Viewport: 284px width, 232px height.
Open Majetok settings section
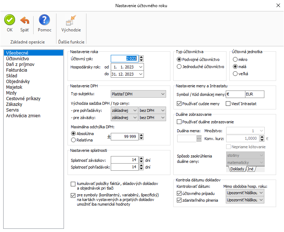pos(34,87)
